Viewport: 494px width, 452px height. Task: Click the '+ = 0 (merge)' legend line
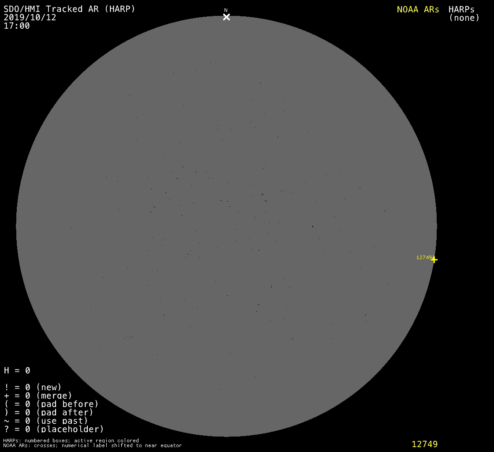tap(38, 395)
